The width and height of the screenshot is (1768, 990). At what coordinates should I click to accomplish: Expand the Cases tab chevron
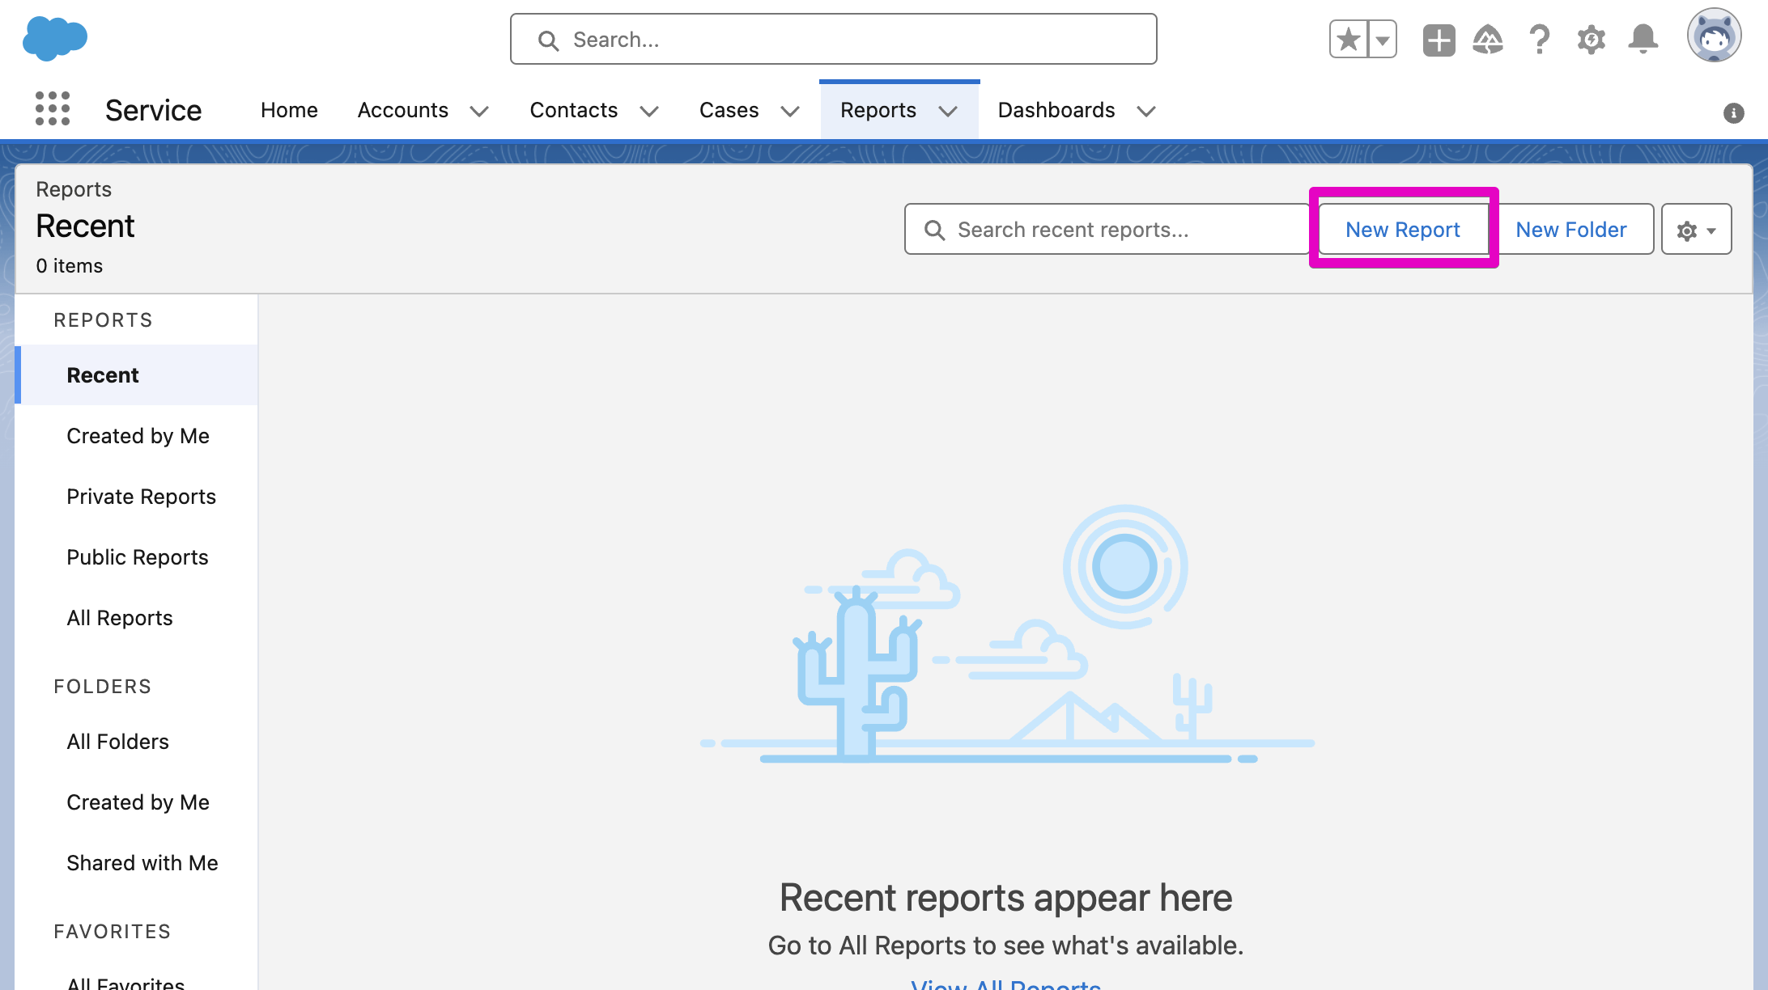tap(790, 111)
